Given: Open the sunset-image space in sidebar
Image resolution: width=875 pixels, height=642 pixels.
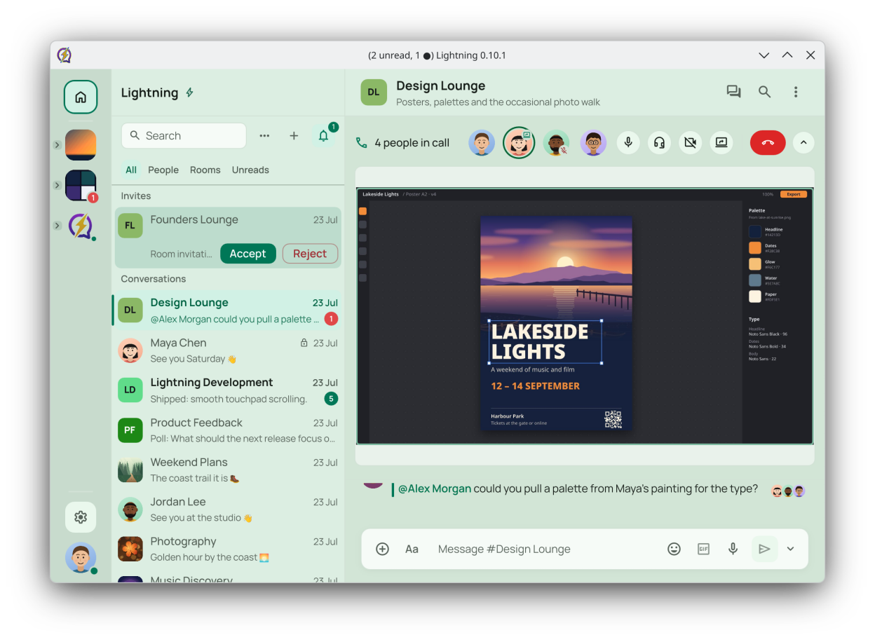Looking at the screenshot, I should pos(81,145).
